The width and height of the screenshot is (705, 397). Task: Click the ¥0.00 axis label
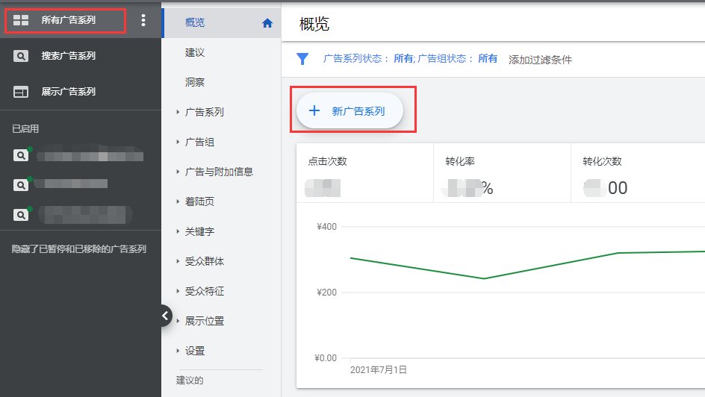326,358
